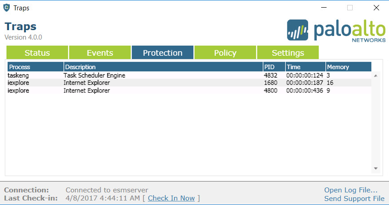
Task: Click the Check In Now link
Action: tap(171, 198)
